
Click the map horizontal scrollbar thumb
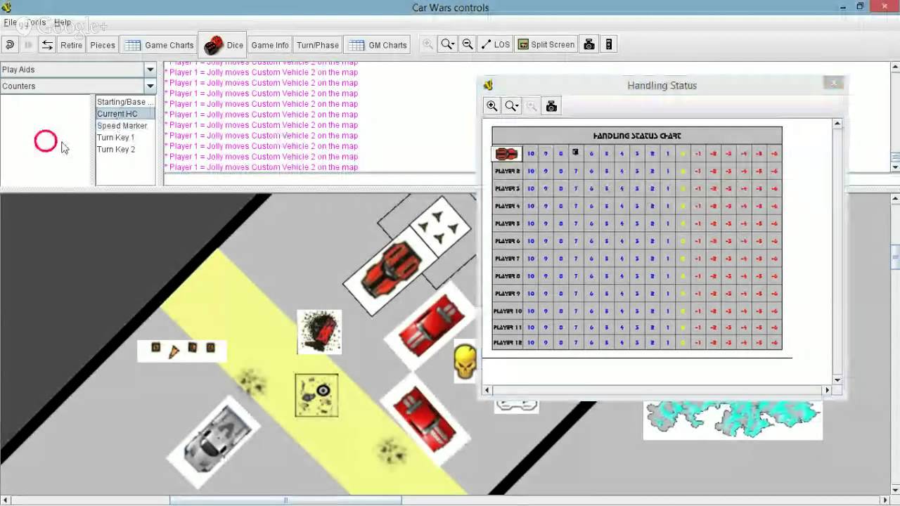click(x=285, y=500)
